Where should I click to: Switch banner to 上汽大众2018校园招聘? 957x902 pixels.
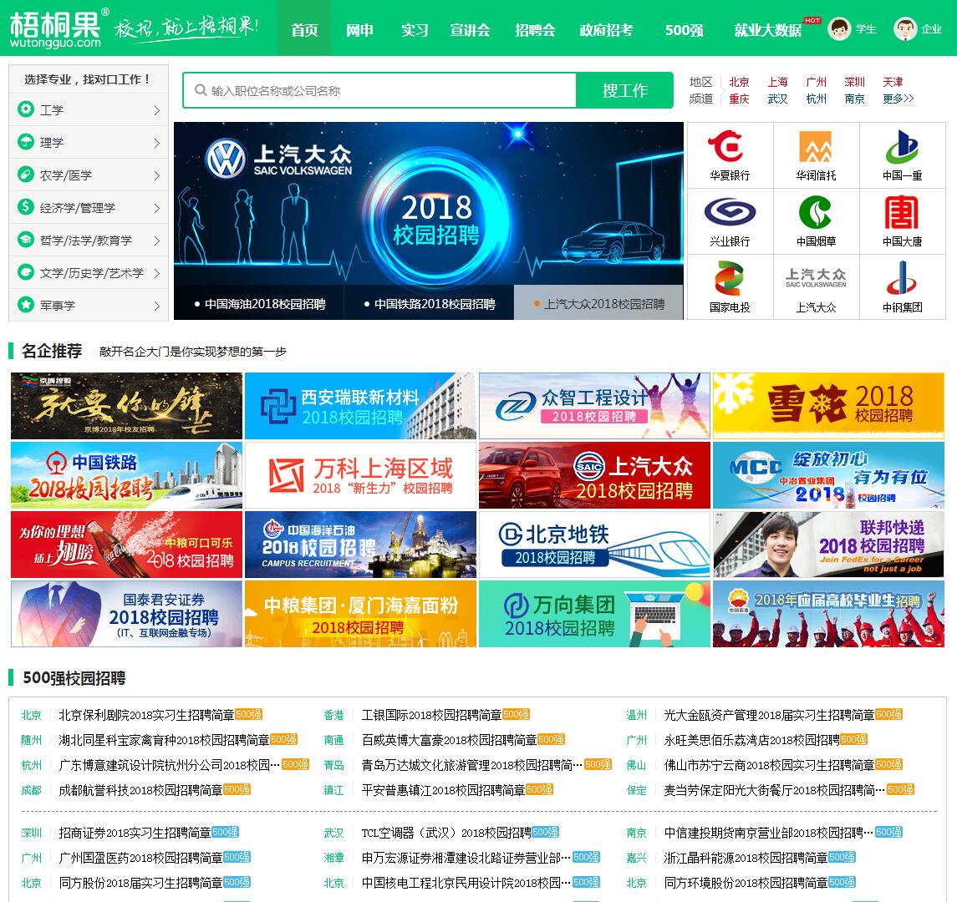coord(598,303)
